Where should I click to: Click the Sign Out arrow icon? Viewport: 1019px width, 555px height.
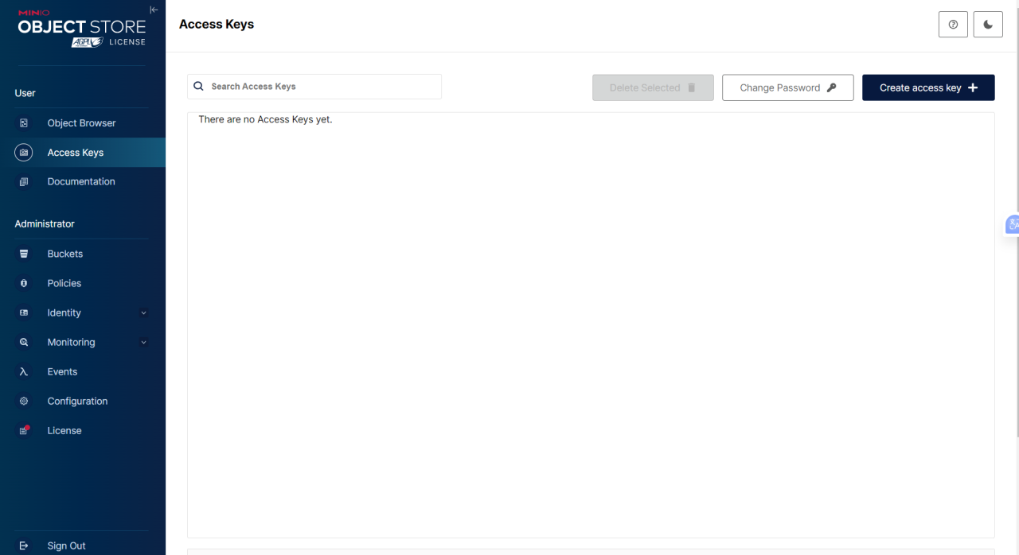coord(24,546)
